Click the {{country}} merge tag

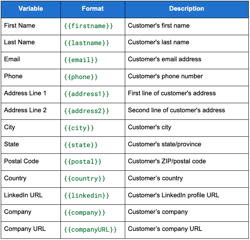[85, 179]
